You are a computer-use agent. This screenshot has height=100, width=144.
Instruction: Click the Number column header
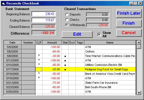click(x=28, y=43)
